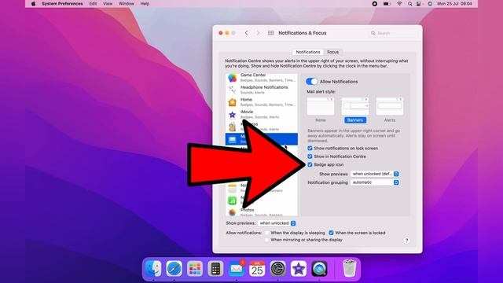
Task: Select Home in the app list
Action: click(x=262, y=102)
